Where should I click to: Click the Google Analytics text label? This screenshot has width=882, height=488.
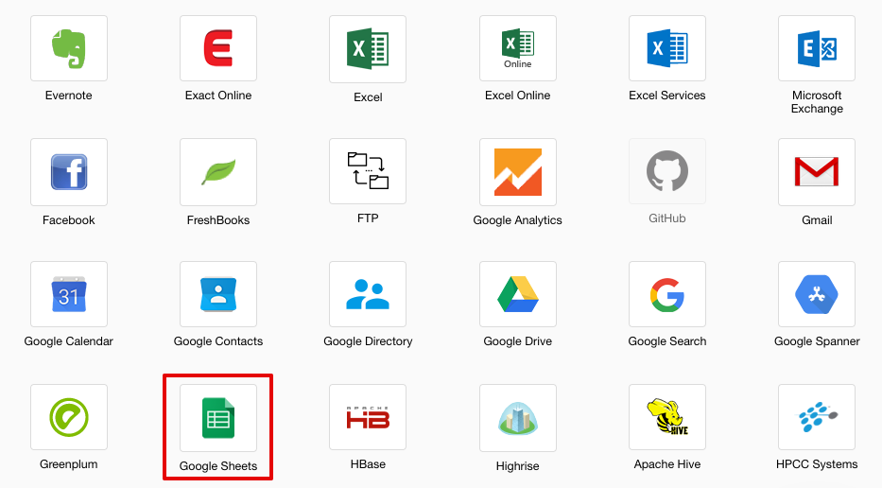517,220
